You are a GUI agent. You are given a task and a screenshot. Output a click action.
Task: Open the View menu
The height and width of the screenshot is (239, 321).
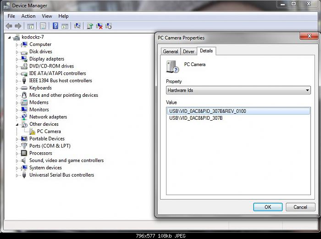[47, 16]
